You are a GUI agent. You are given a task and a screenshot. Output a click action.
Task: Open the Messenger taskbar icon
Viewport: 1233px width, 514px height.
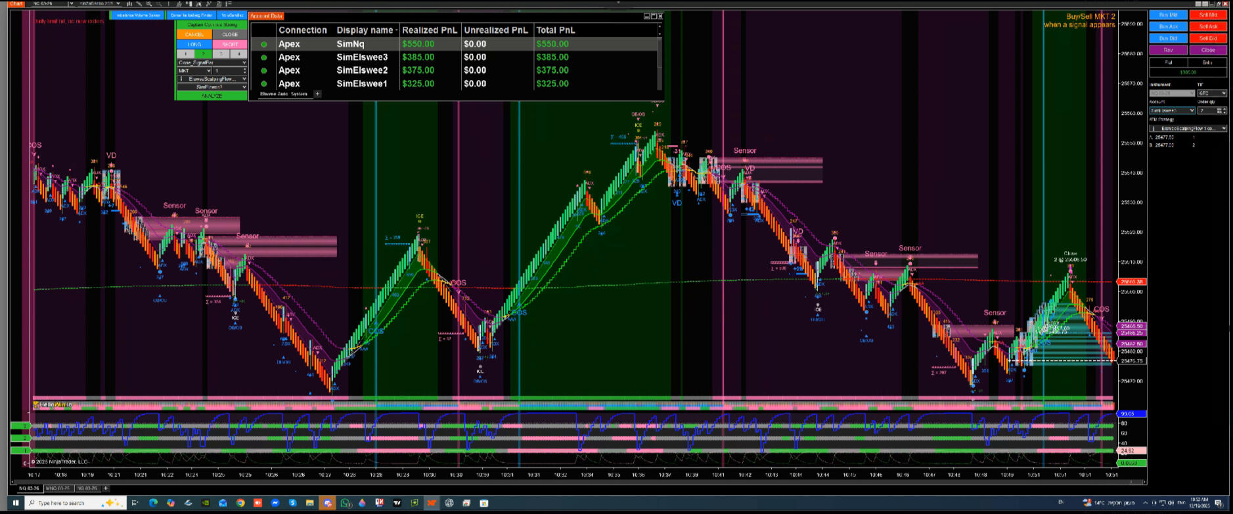pyautogui.click(x=275, y=503)
